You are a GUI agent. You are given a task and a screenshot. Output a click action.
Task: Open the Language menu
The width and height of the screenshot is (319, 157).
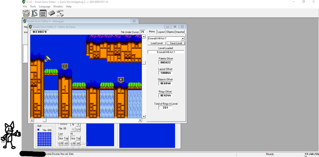tap(45, 6)
